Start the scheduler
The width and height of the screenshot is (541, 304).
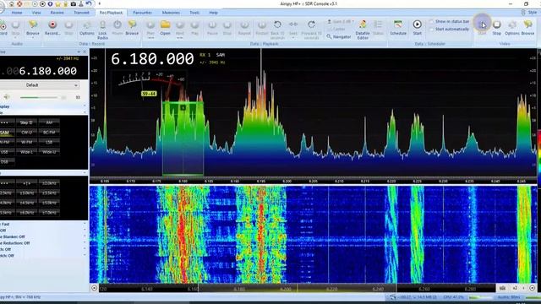(x=417, y=28)
